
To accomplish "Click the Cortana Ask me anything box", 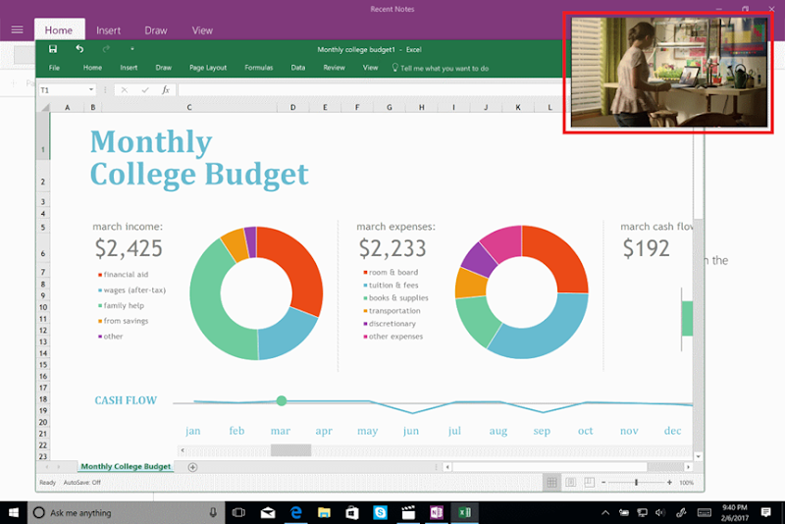I will pyautogui.click(x=126, y=512).
